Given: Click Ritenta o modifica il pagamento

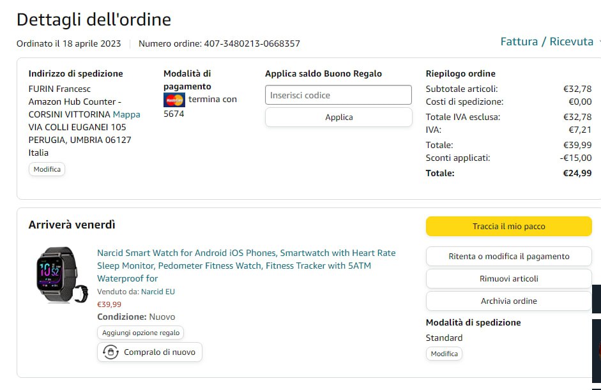Looking at the screenshot, I should (508, 256).
